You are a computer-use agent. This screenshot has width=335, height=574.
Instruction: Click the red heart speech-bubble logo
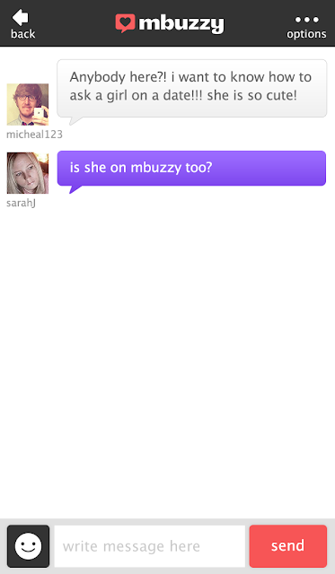[x=126, y=23]
